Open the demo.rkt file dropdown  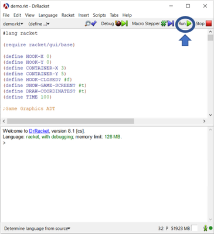click(x=13, y=24)
